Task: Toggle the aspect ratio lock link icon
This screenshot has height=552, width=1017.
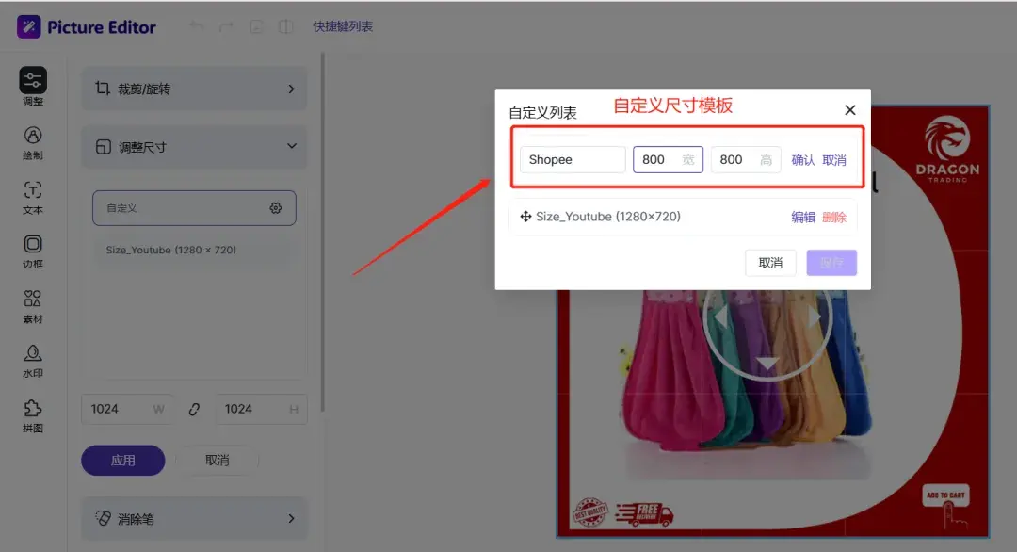Action: tap(195, 409)
